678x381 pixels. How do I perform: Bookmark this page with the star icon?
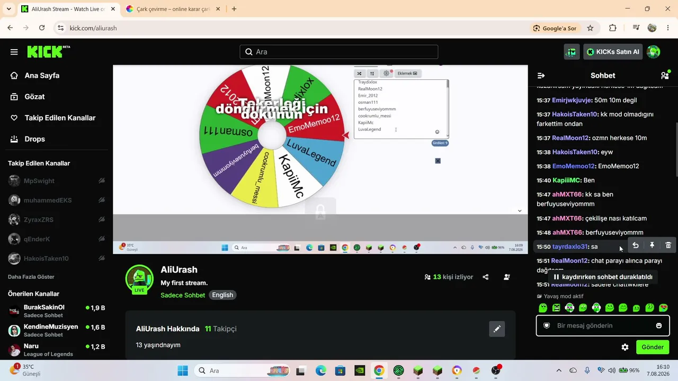coord(590,28)
